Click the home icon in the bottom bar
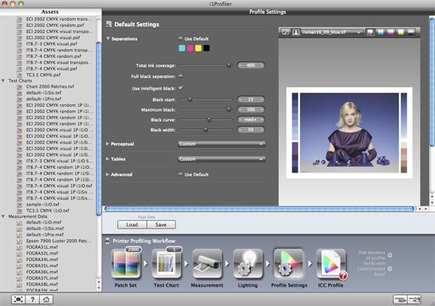The width and height of the screenshot is (435, 306). tap(45, 299)
